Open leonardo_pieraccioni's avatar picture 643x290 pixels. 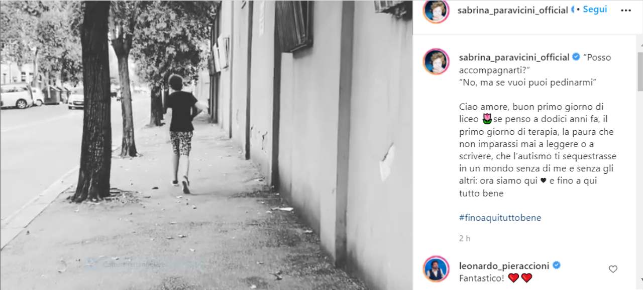[x=436, y=268]
